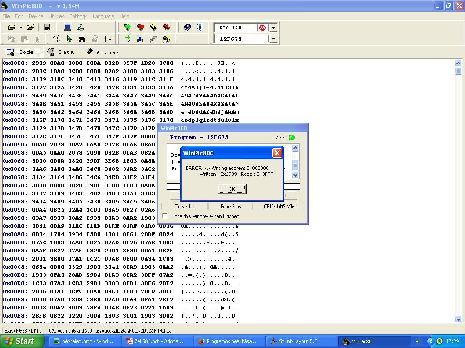The image size is (465, 348).
Task: Click hex word 2909 at address 0x0000
Action: point(39,63)
